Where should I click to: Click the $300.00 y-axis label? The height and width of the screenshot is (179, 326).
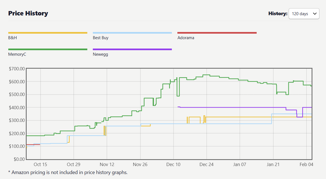click(17, 121)
